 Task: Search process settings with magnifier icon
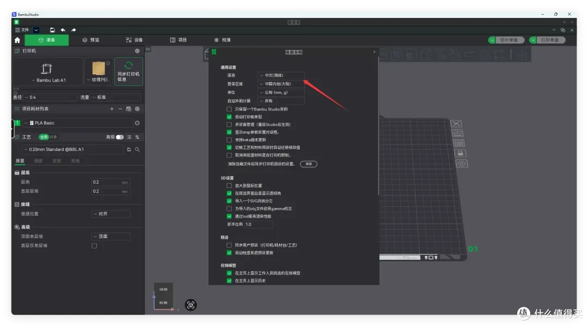[137, 149]
